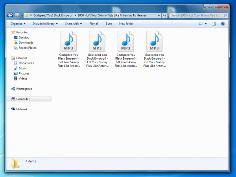
Task: Click the Documents icon in sidebar
Action: 15,63
